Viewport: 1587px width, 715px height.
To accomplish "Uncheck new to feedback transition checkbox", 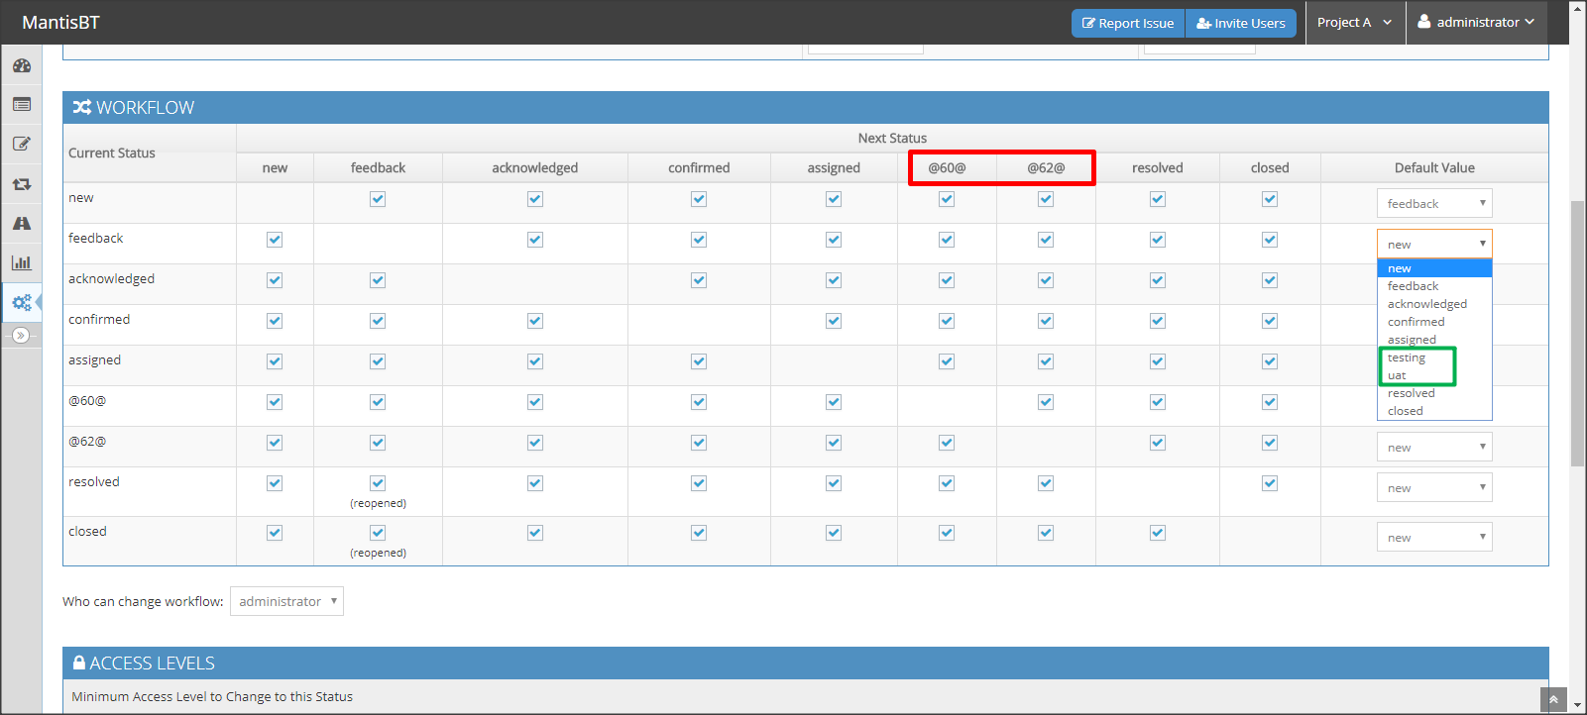I will tap(378, 199).
